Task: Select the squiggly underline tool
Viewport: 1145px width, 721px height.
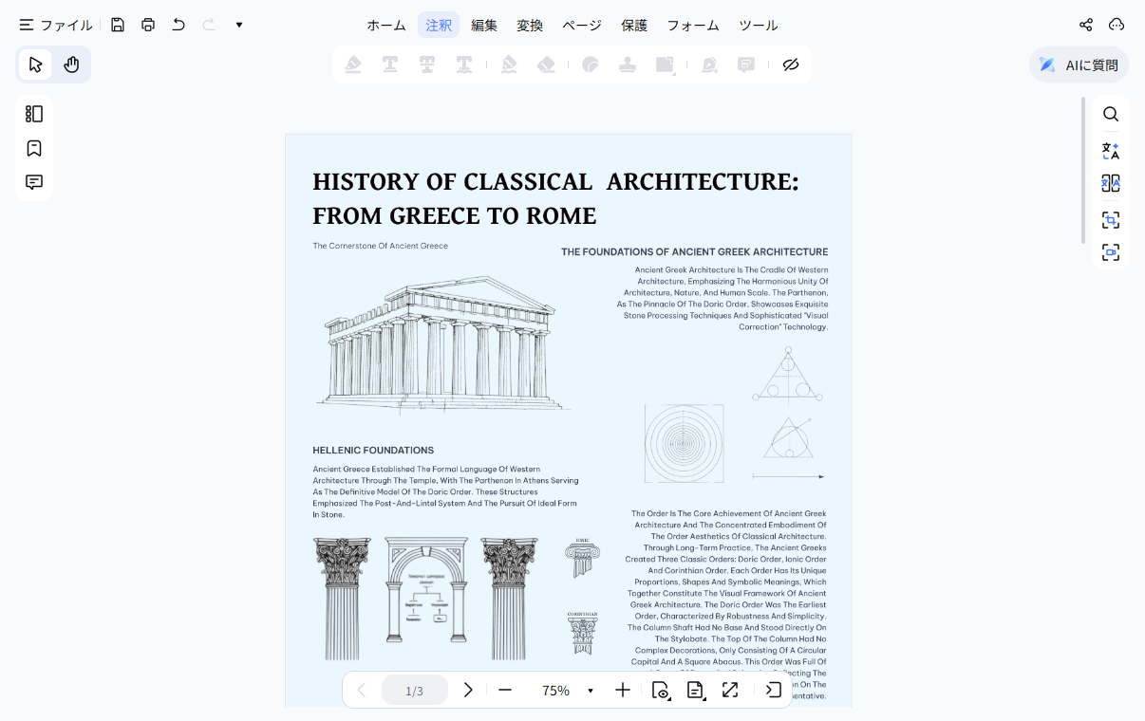Action: (464, 65)
